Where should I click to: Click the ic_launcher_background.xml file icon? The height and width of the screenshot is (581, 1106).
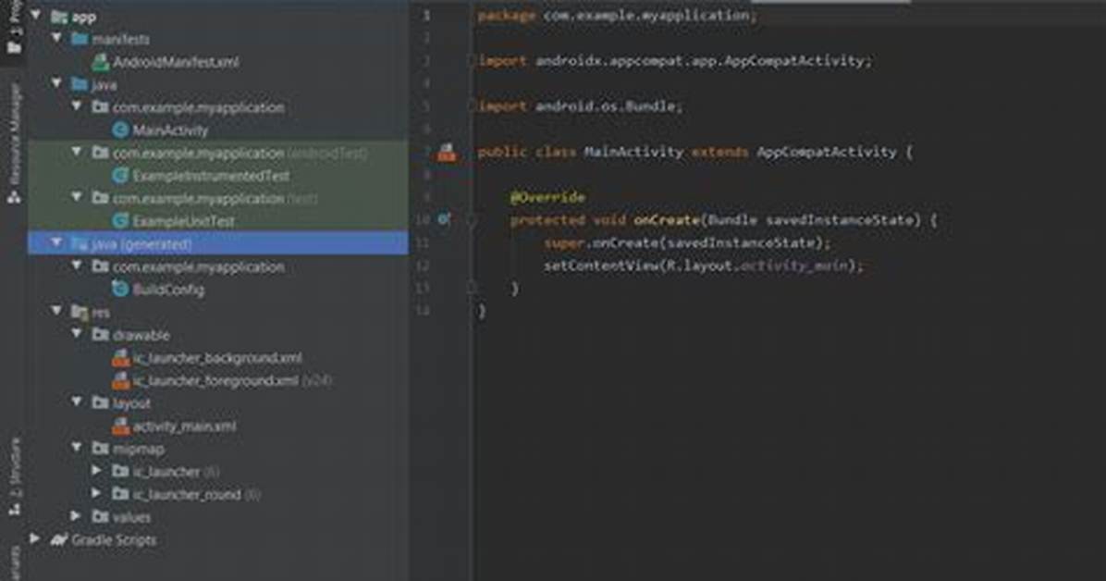tap(120, 358)
